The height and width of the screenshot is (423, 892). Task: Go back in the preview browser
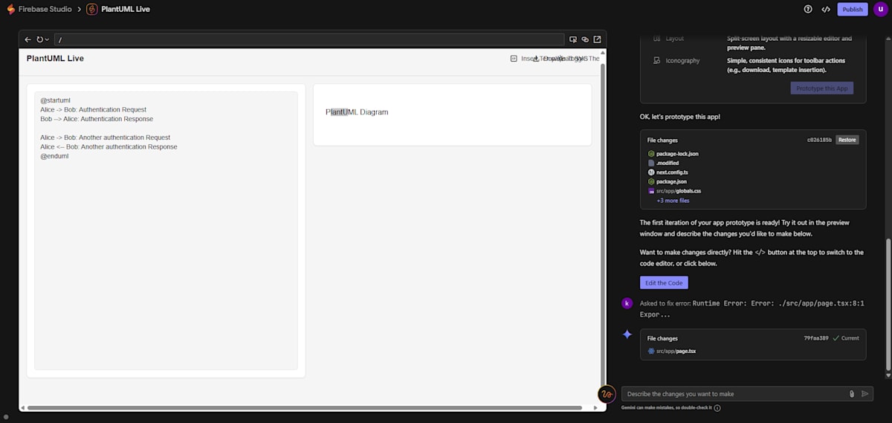point(28,39)
